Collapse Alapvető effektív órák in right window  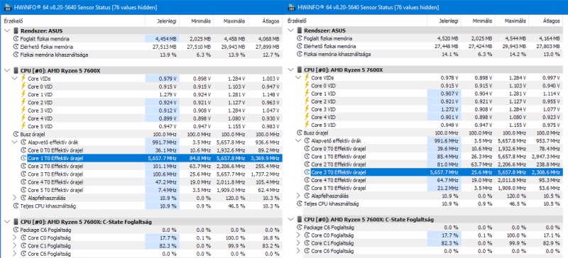(x=298, y=140)
